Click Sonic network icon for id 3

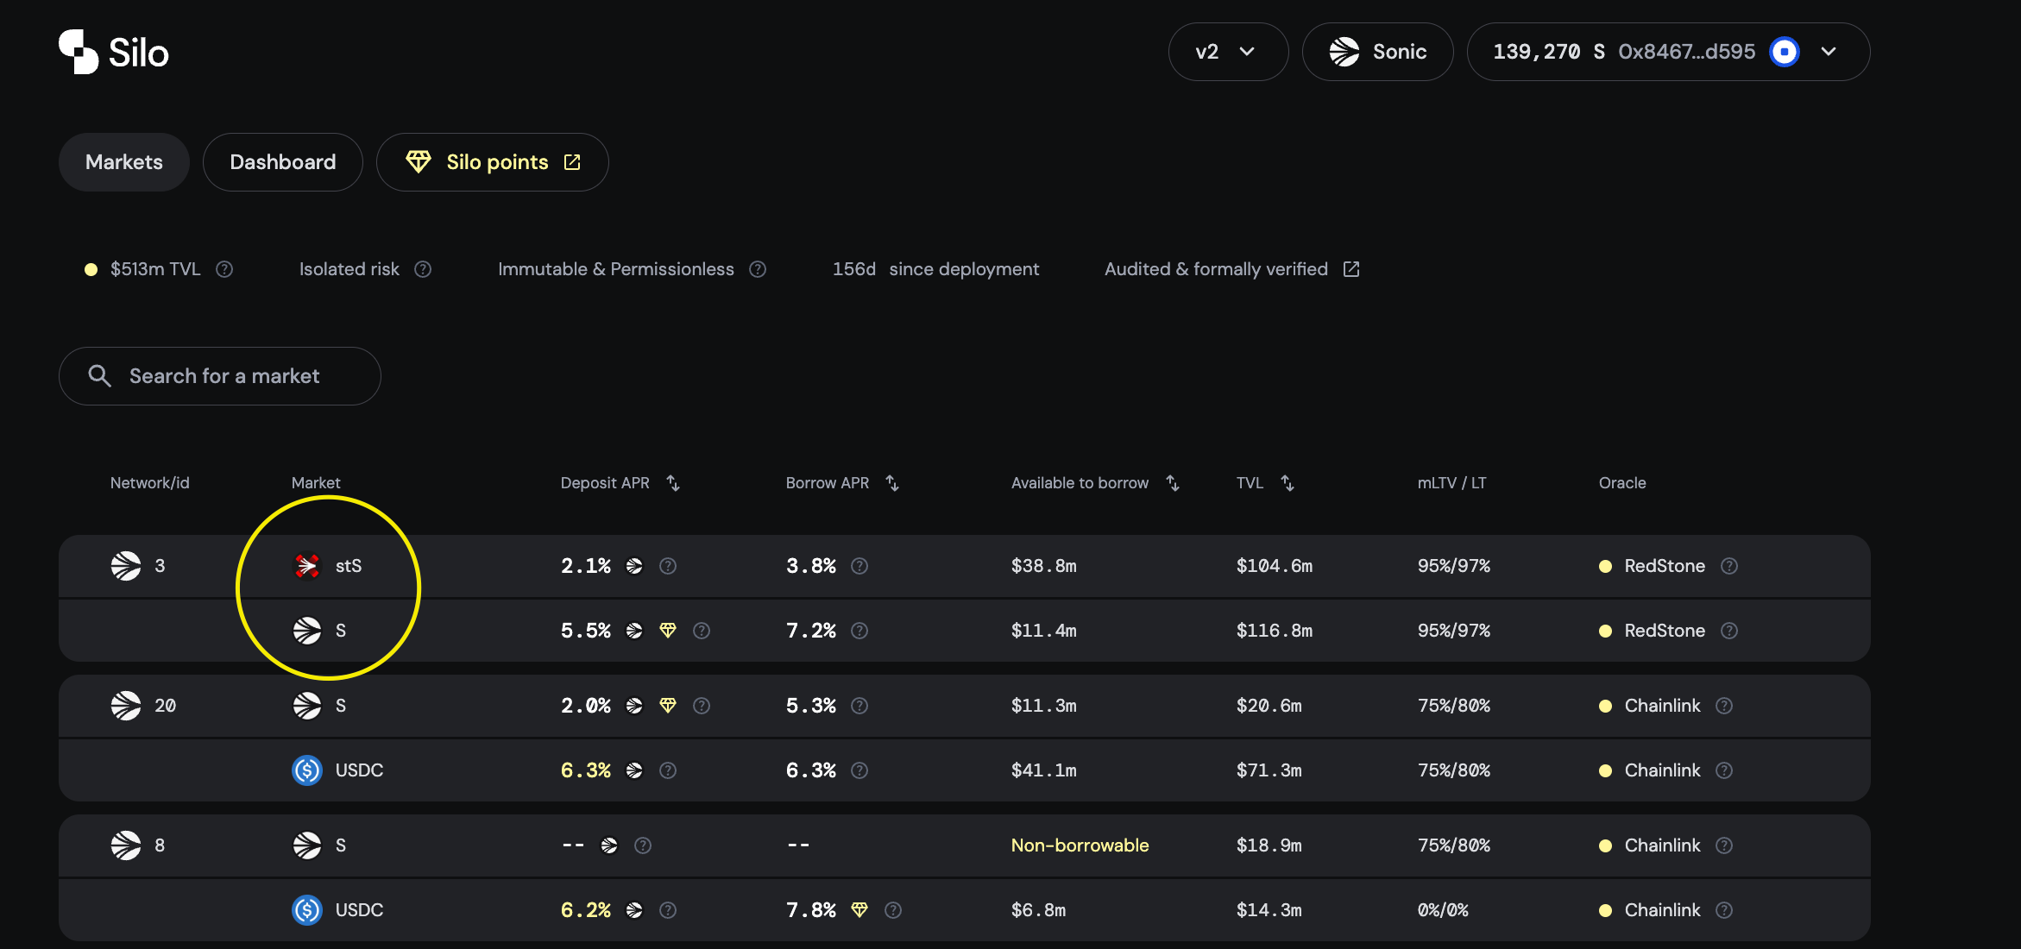pyautogui.click(x=126, y=566)
